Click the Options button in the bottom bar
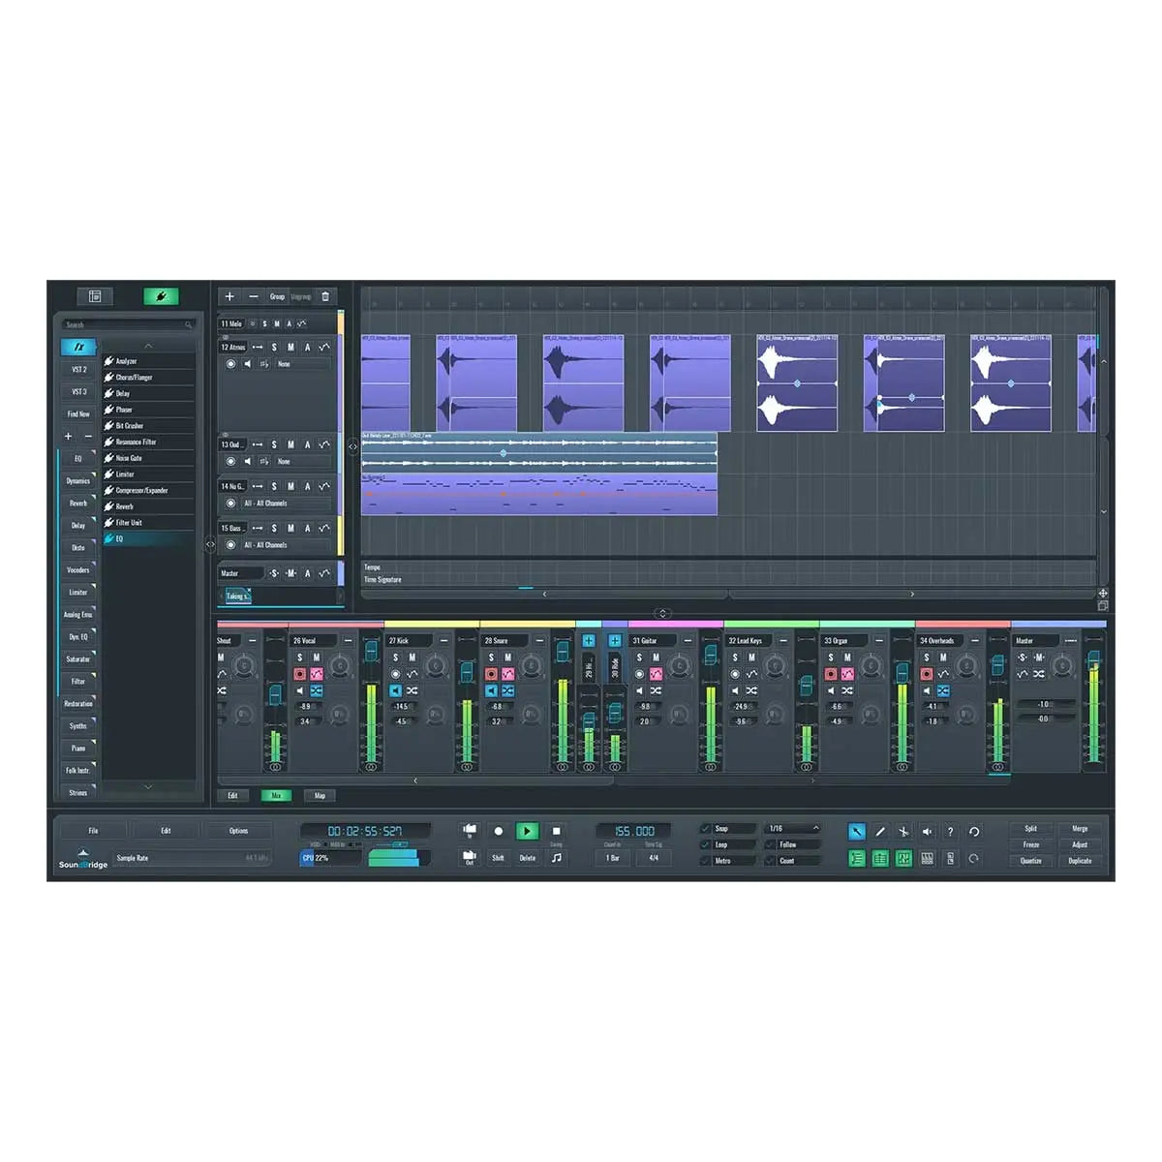This screenshot has width=1162, height=1162. point(239,830)
